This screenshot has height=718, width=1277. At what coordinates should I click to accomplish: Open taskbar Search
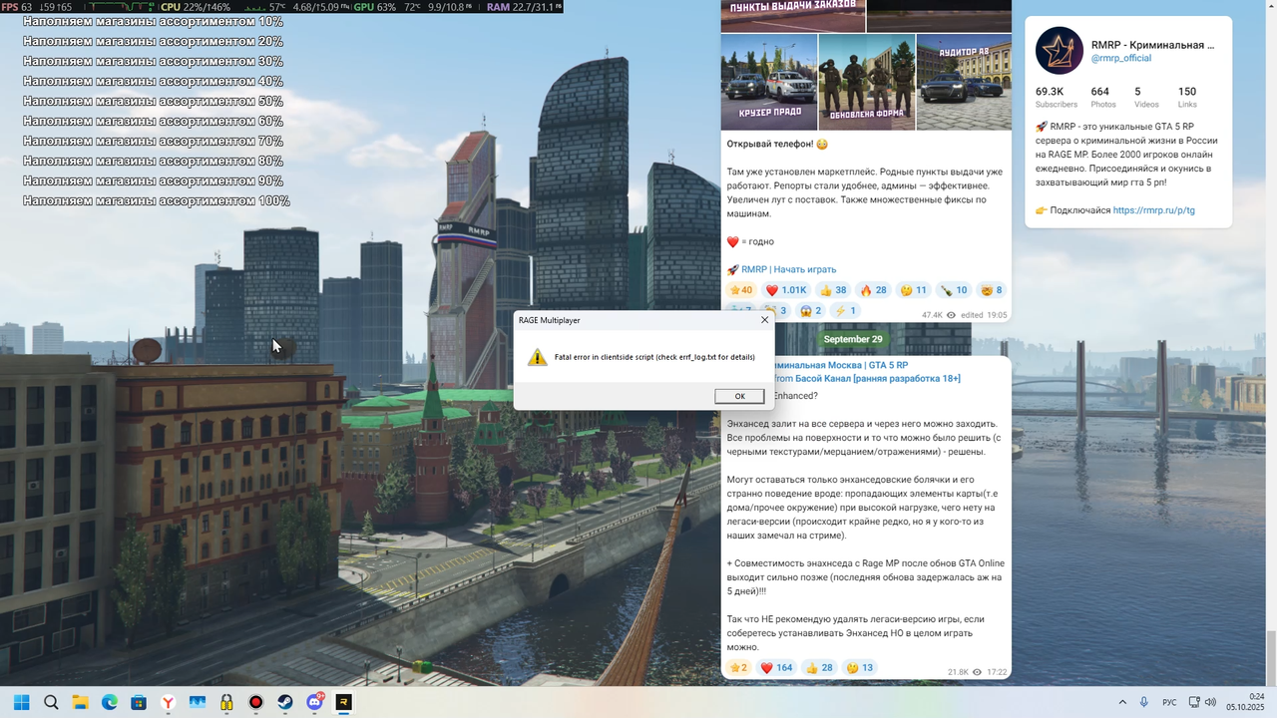(51, 702)
